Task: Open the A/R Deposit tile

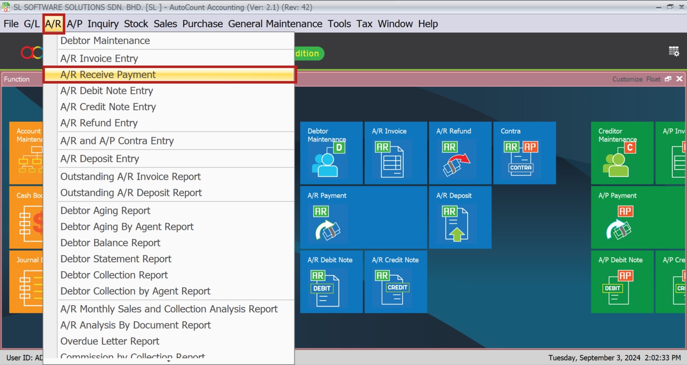Action: tap(460, 217)
